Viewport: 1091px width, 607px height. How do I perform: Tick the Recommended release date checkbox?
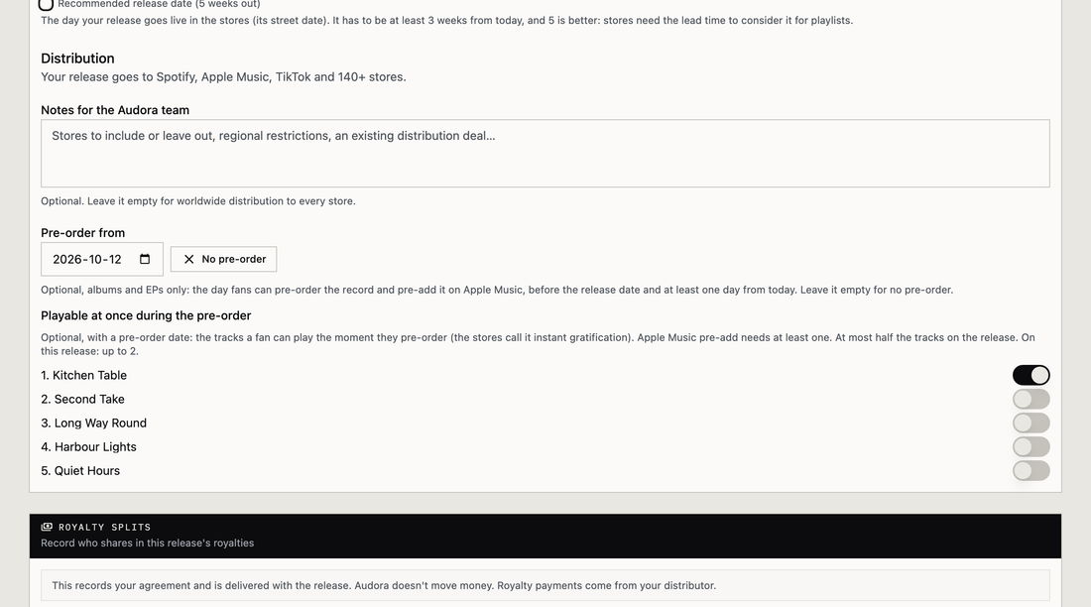click(x=46, y=4)
